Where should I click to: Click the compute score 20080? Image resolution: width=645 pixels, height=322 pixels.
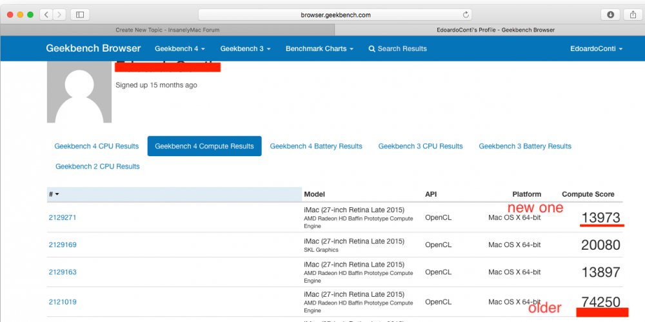(600, 245)
